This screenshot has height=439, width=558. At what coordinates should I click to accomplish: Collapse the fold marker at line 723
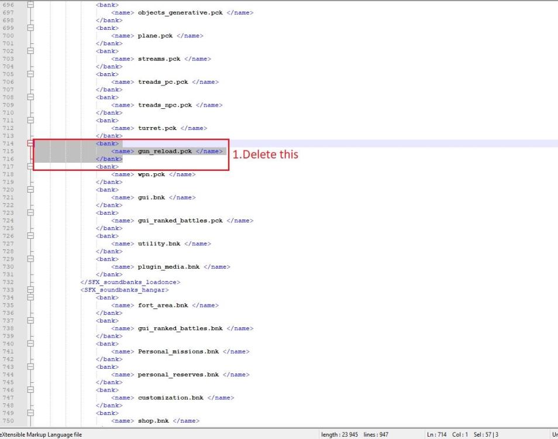point(30,213)
